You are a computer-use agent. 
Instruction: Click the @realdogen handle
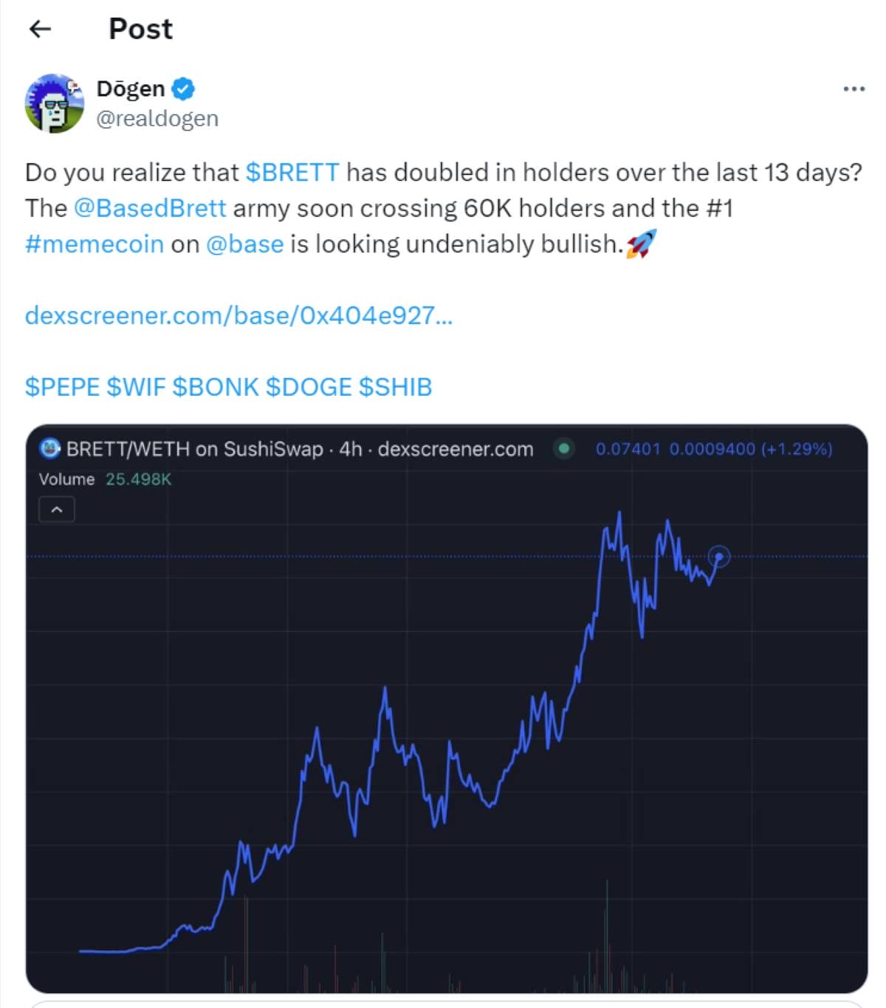pyautogui.click(x=157, y=118)
